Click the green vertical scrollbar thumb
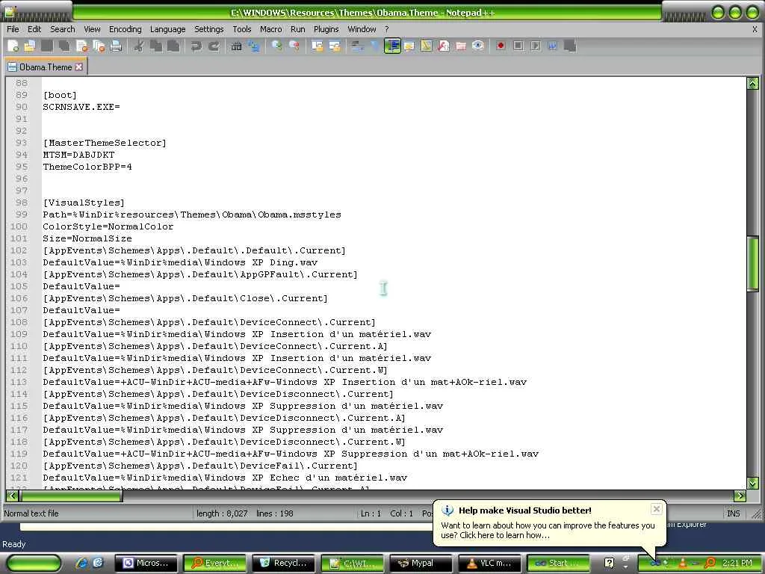 753,263
